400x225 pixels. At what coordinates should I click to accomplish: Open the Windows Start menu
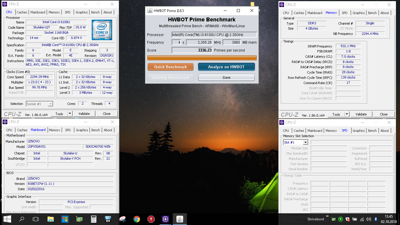(x=7, y=219)
